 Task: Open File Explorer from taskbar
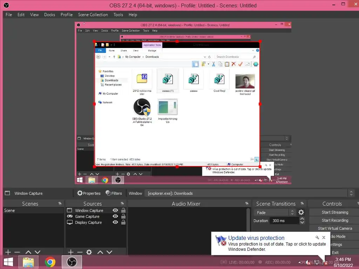28,262
